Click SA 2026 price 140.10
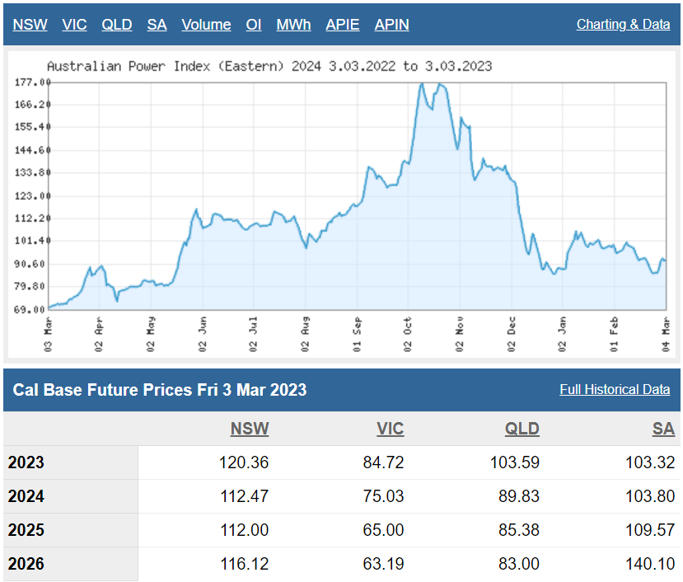The image size is (683, 582). pos(650,565)
